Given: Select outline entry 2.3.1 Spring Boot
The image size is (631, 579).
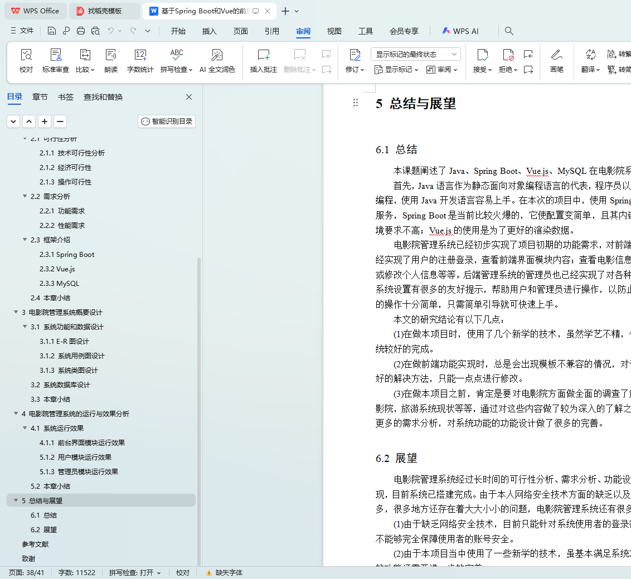Looking at the screenshot, I should click(67, 254).
